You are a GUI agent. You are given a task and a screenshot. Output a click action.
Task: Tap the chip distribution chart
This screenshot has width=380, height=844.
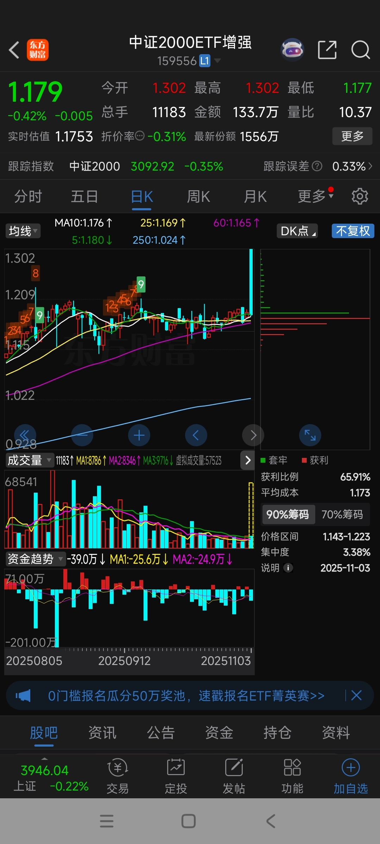(315, 349)
